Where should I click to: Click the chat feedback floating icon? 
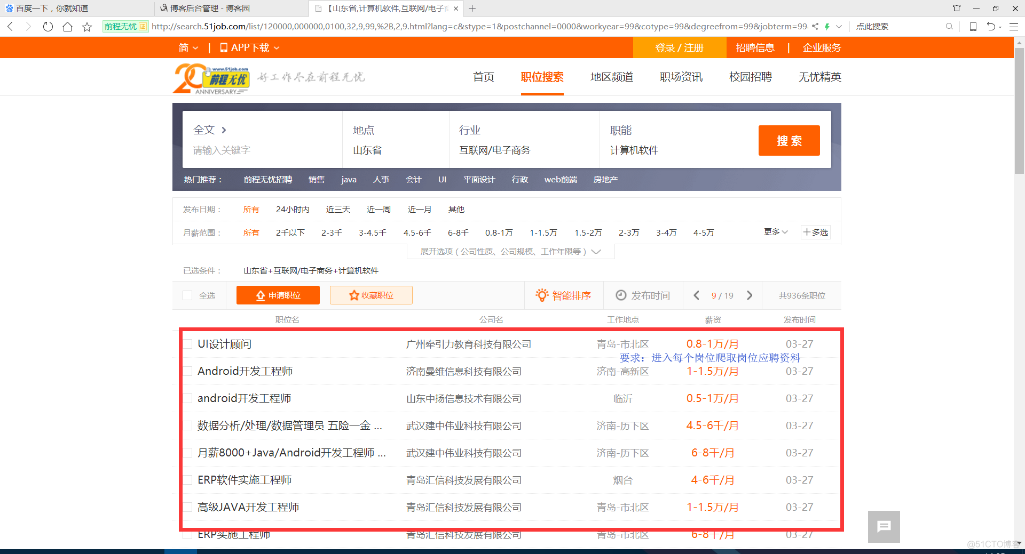coord(884,526)
